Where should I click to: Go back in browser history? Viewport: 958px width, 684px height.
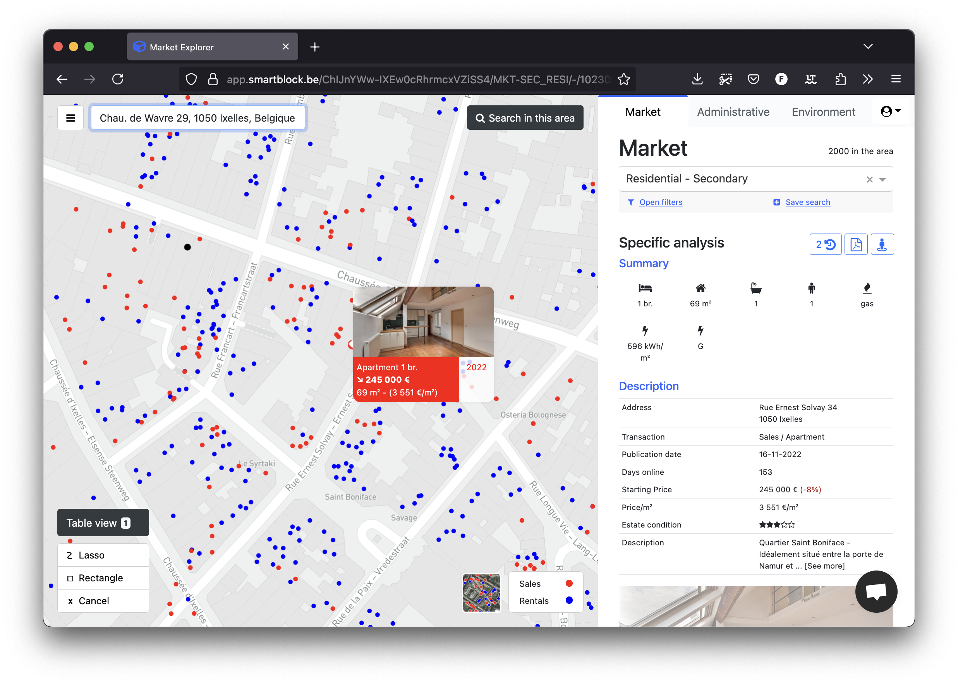pyautogui.click(x=62, y=79)
